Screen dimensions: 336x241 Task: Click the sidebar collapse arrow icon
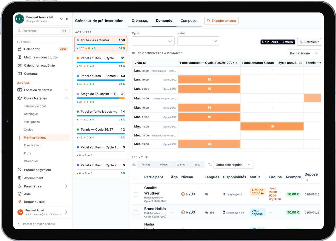[x=68, y=19]
